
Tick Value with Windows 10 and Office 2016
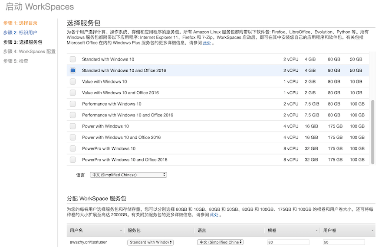click(72, 93)
